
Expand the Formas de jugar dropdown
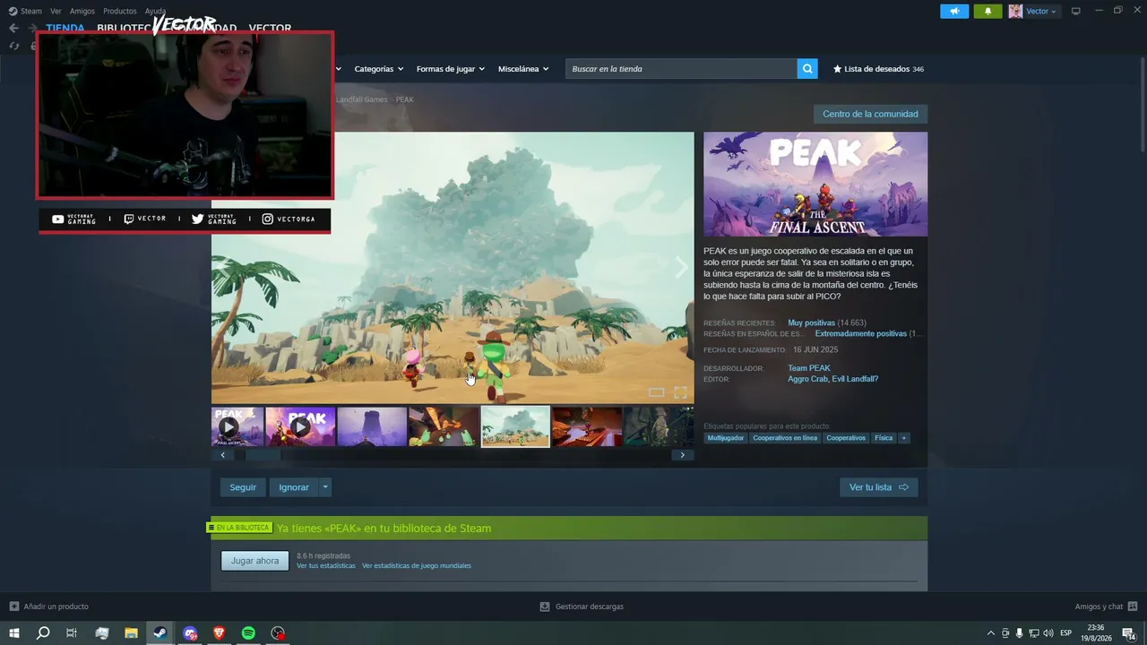pyautogui.click(x=450, y=69)
